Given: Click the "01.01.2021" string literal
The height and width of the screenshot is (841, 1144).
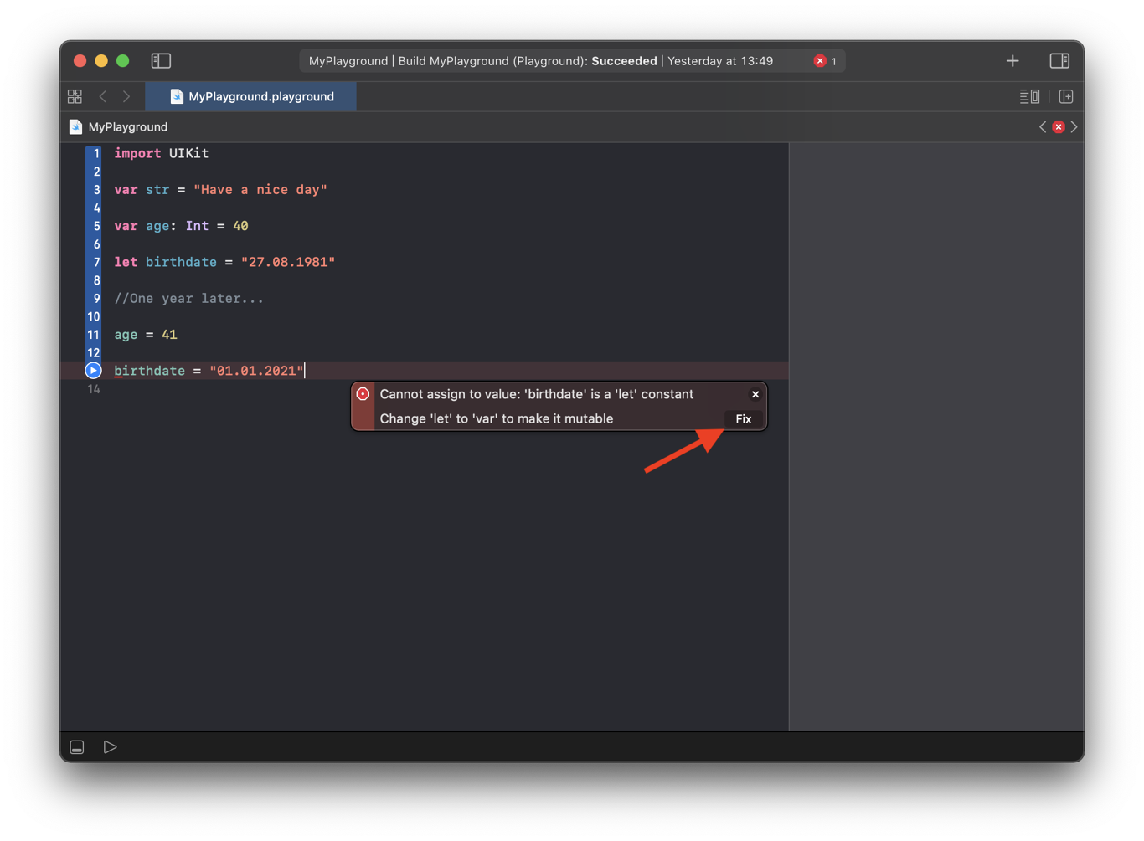Looking at the screenshot, I should pos(257,370).
